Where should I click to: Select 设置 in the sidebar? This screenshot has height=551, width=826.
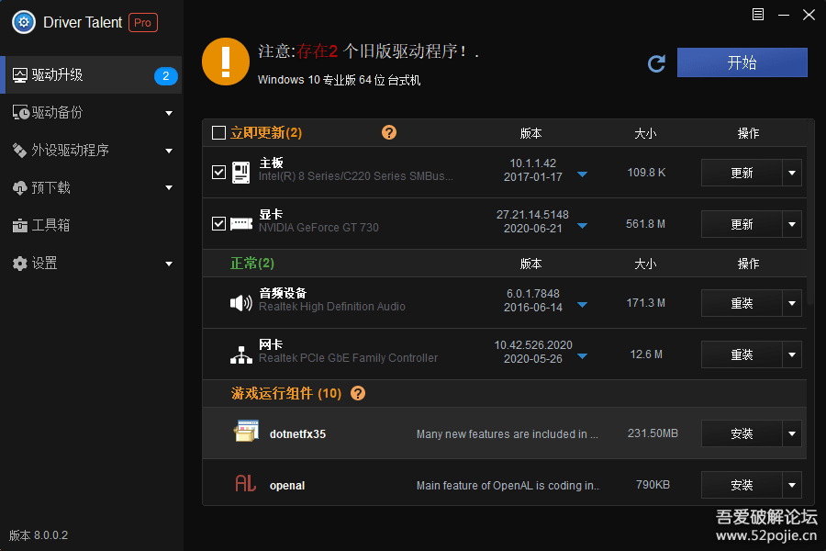[x=91, y=264]
